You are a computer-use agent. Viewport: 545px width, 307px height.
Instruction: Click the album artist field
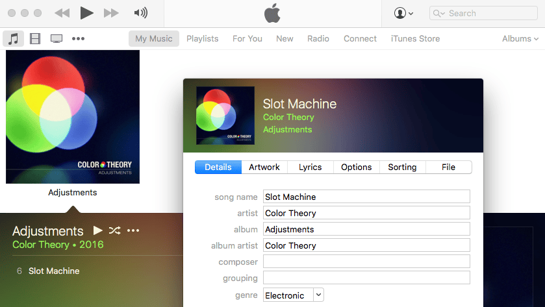366,245
